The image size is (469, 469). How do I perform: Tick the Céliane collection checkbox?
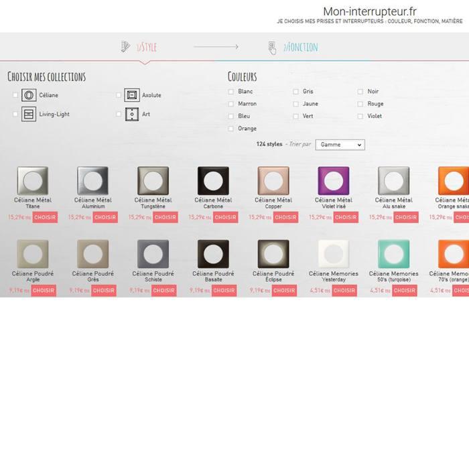pos(15,95)
